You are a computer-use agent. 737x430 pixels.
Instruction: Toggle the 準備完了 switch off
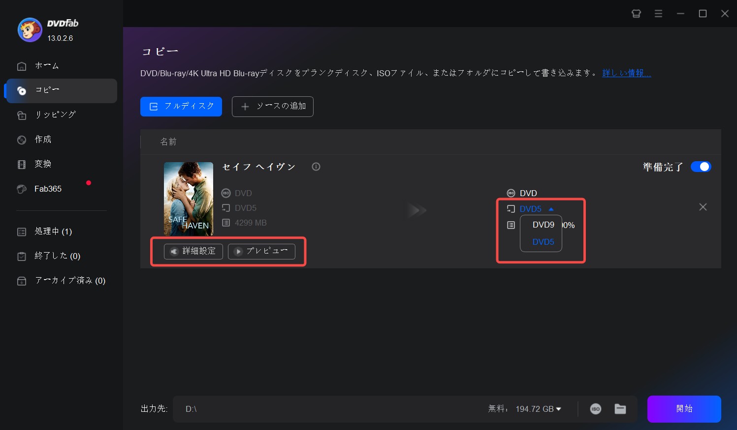click(x=701, y=167)
